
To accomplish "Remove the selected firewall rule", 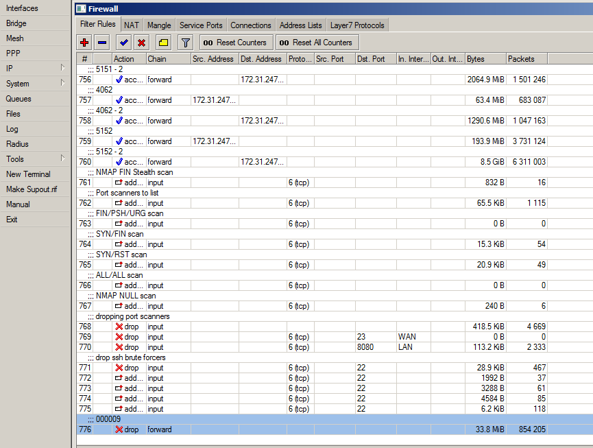I will click(x=101, y=42).
